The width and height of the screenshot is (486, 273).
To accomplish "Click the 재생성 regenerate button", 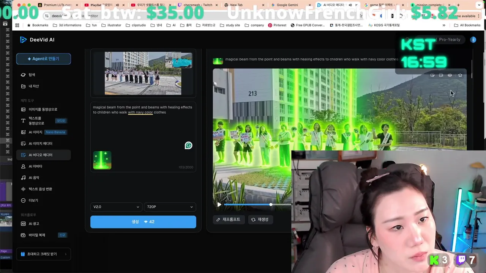I will click(x=260, y=220).
